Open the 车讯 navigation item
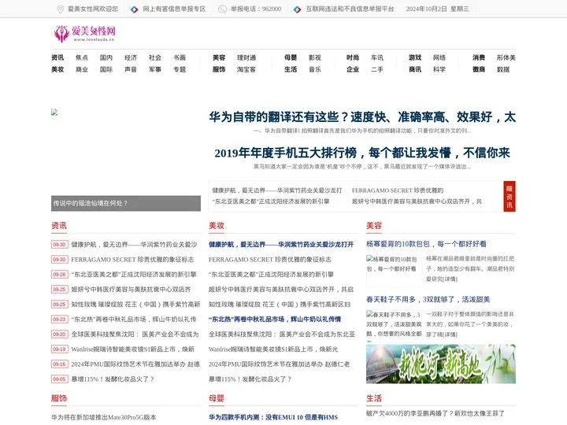Screen dimensions: 567x425 (376, 57)
